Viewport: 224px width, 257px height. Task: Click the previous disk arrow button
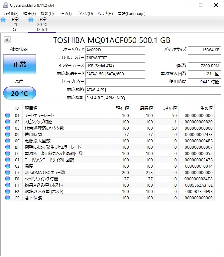point(7,40)
